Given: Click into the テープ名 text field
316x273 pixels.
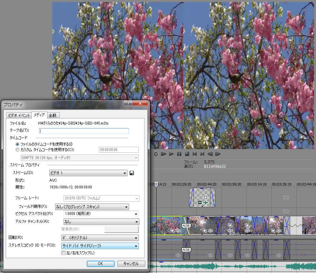Looking at the screenshot, I should tap(84, 131).
